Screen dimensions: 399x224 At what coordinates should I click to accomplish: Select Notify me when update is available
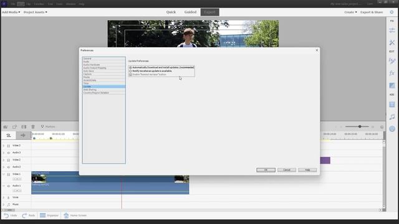coord(130,71)
